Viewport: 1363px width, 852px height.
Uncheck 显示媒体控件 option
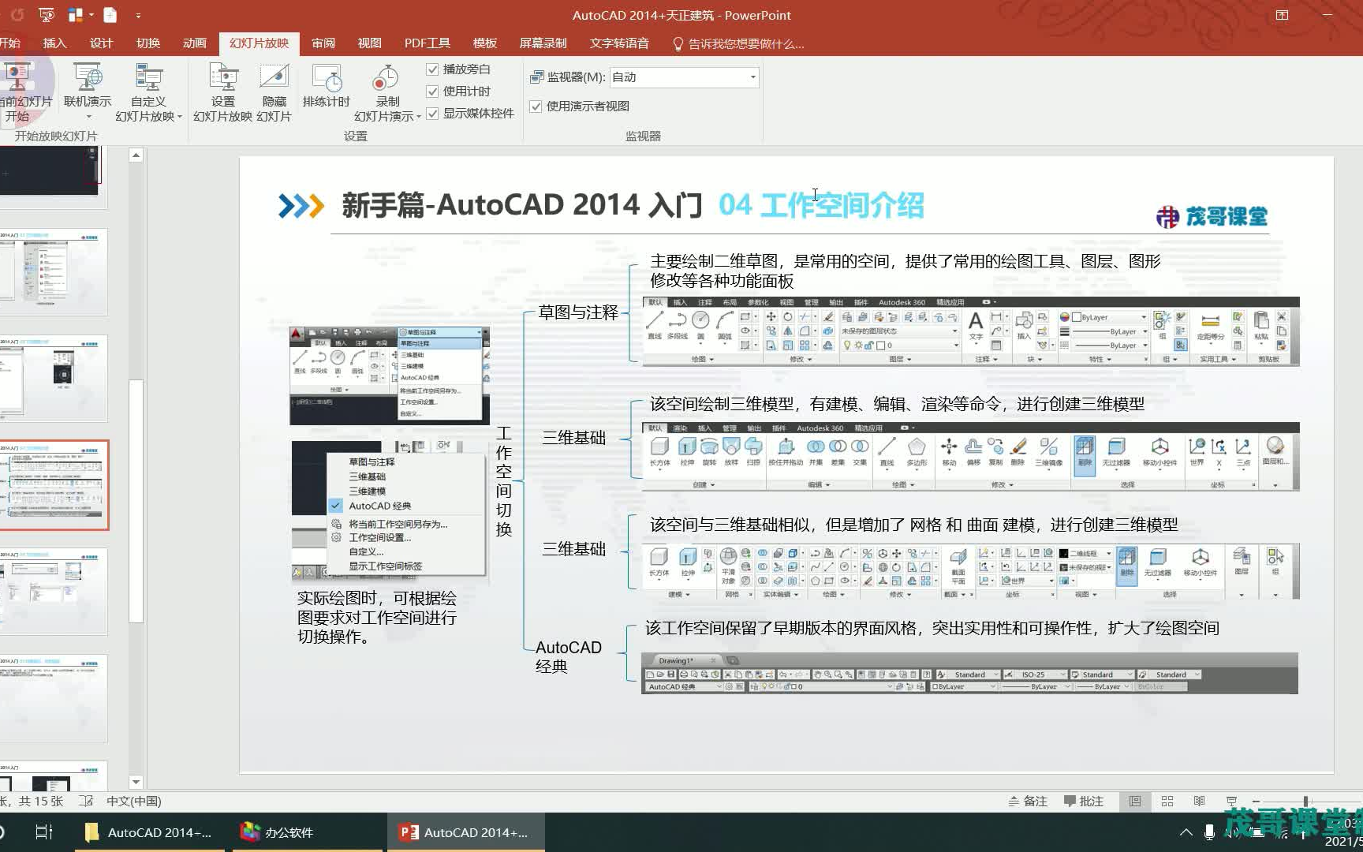click(432, 113)
